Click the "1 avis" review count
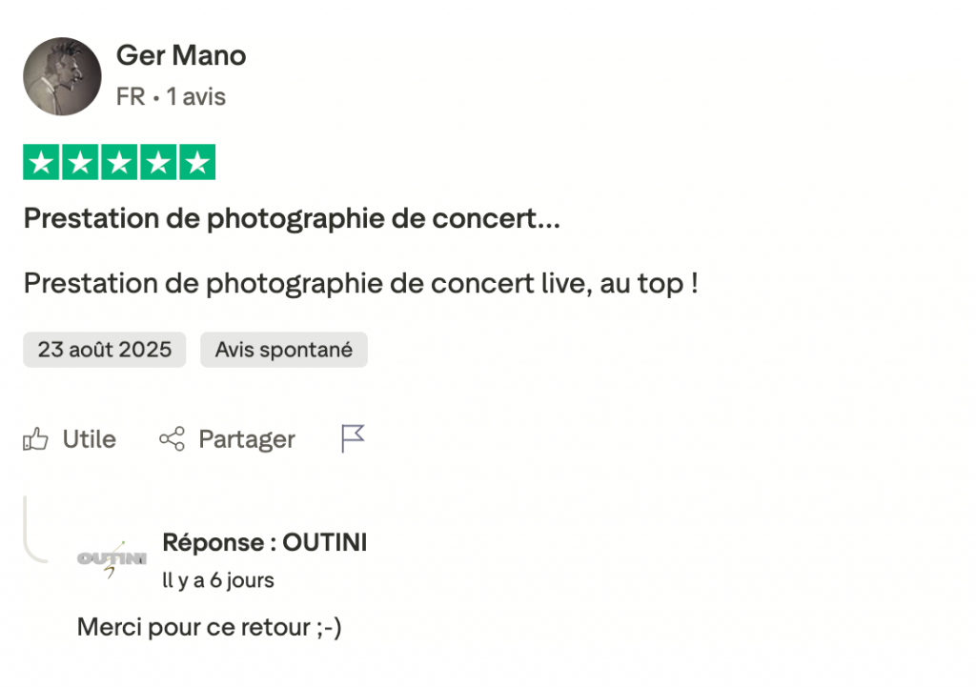Screen dimensions: 976x687 tap(196, 97)
